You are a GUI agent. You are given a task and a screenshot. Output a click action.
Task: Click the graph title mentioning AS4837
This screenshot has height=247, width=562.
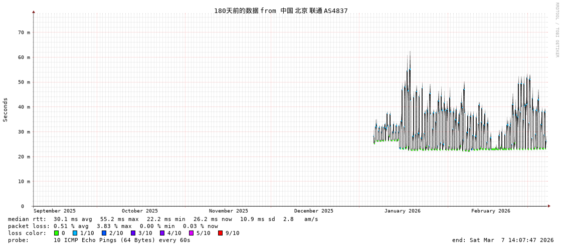point(281,11)
